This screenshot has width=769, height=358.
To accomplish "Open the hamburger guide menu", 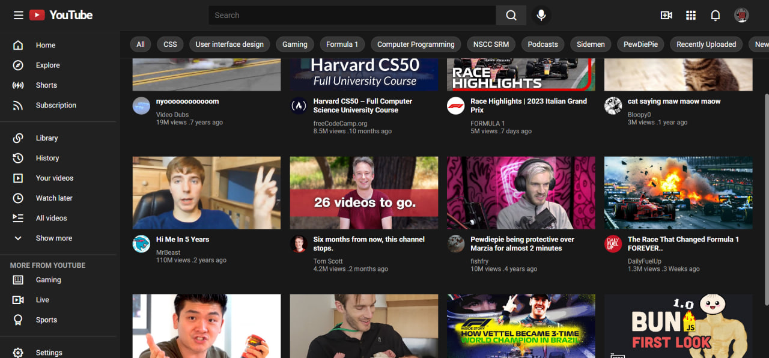I will click(19, 15).
